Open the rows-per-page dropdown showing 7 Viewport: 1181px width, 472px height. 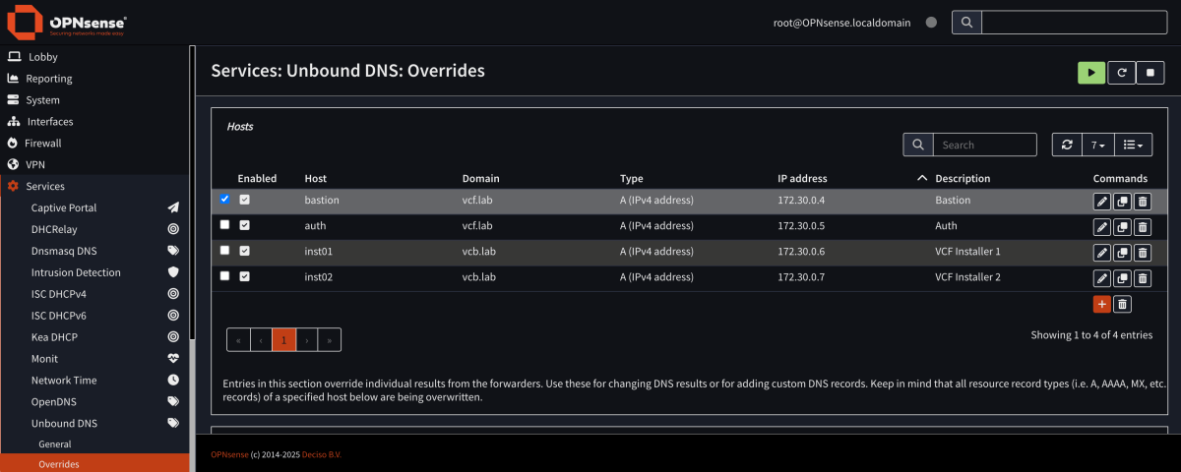click(x=1098, y=145)
